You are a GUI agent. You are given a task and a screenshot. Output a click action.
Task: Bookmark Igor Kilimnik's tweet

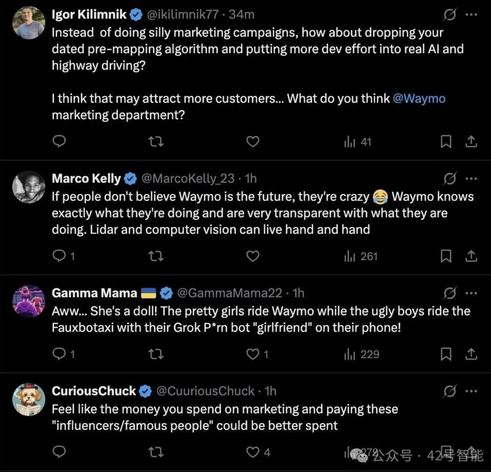(x=446, y=142)
